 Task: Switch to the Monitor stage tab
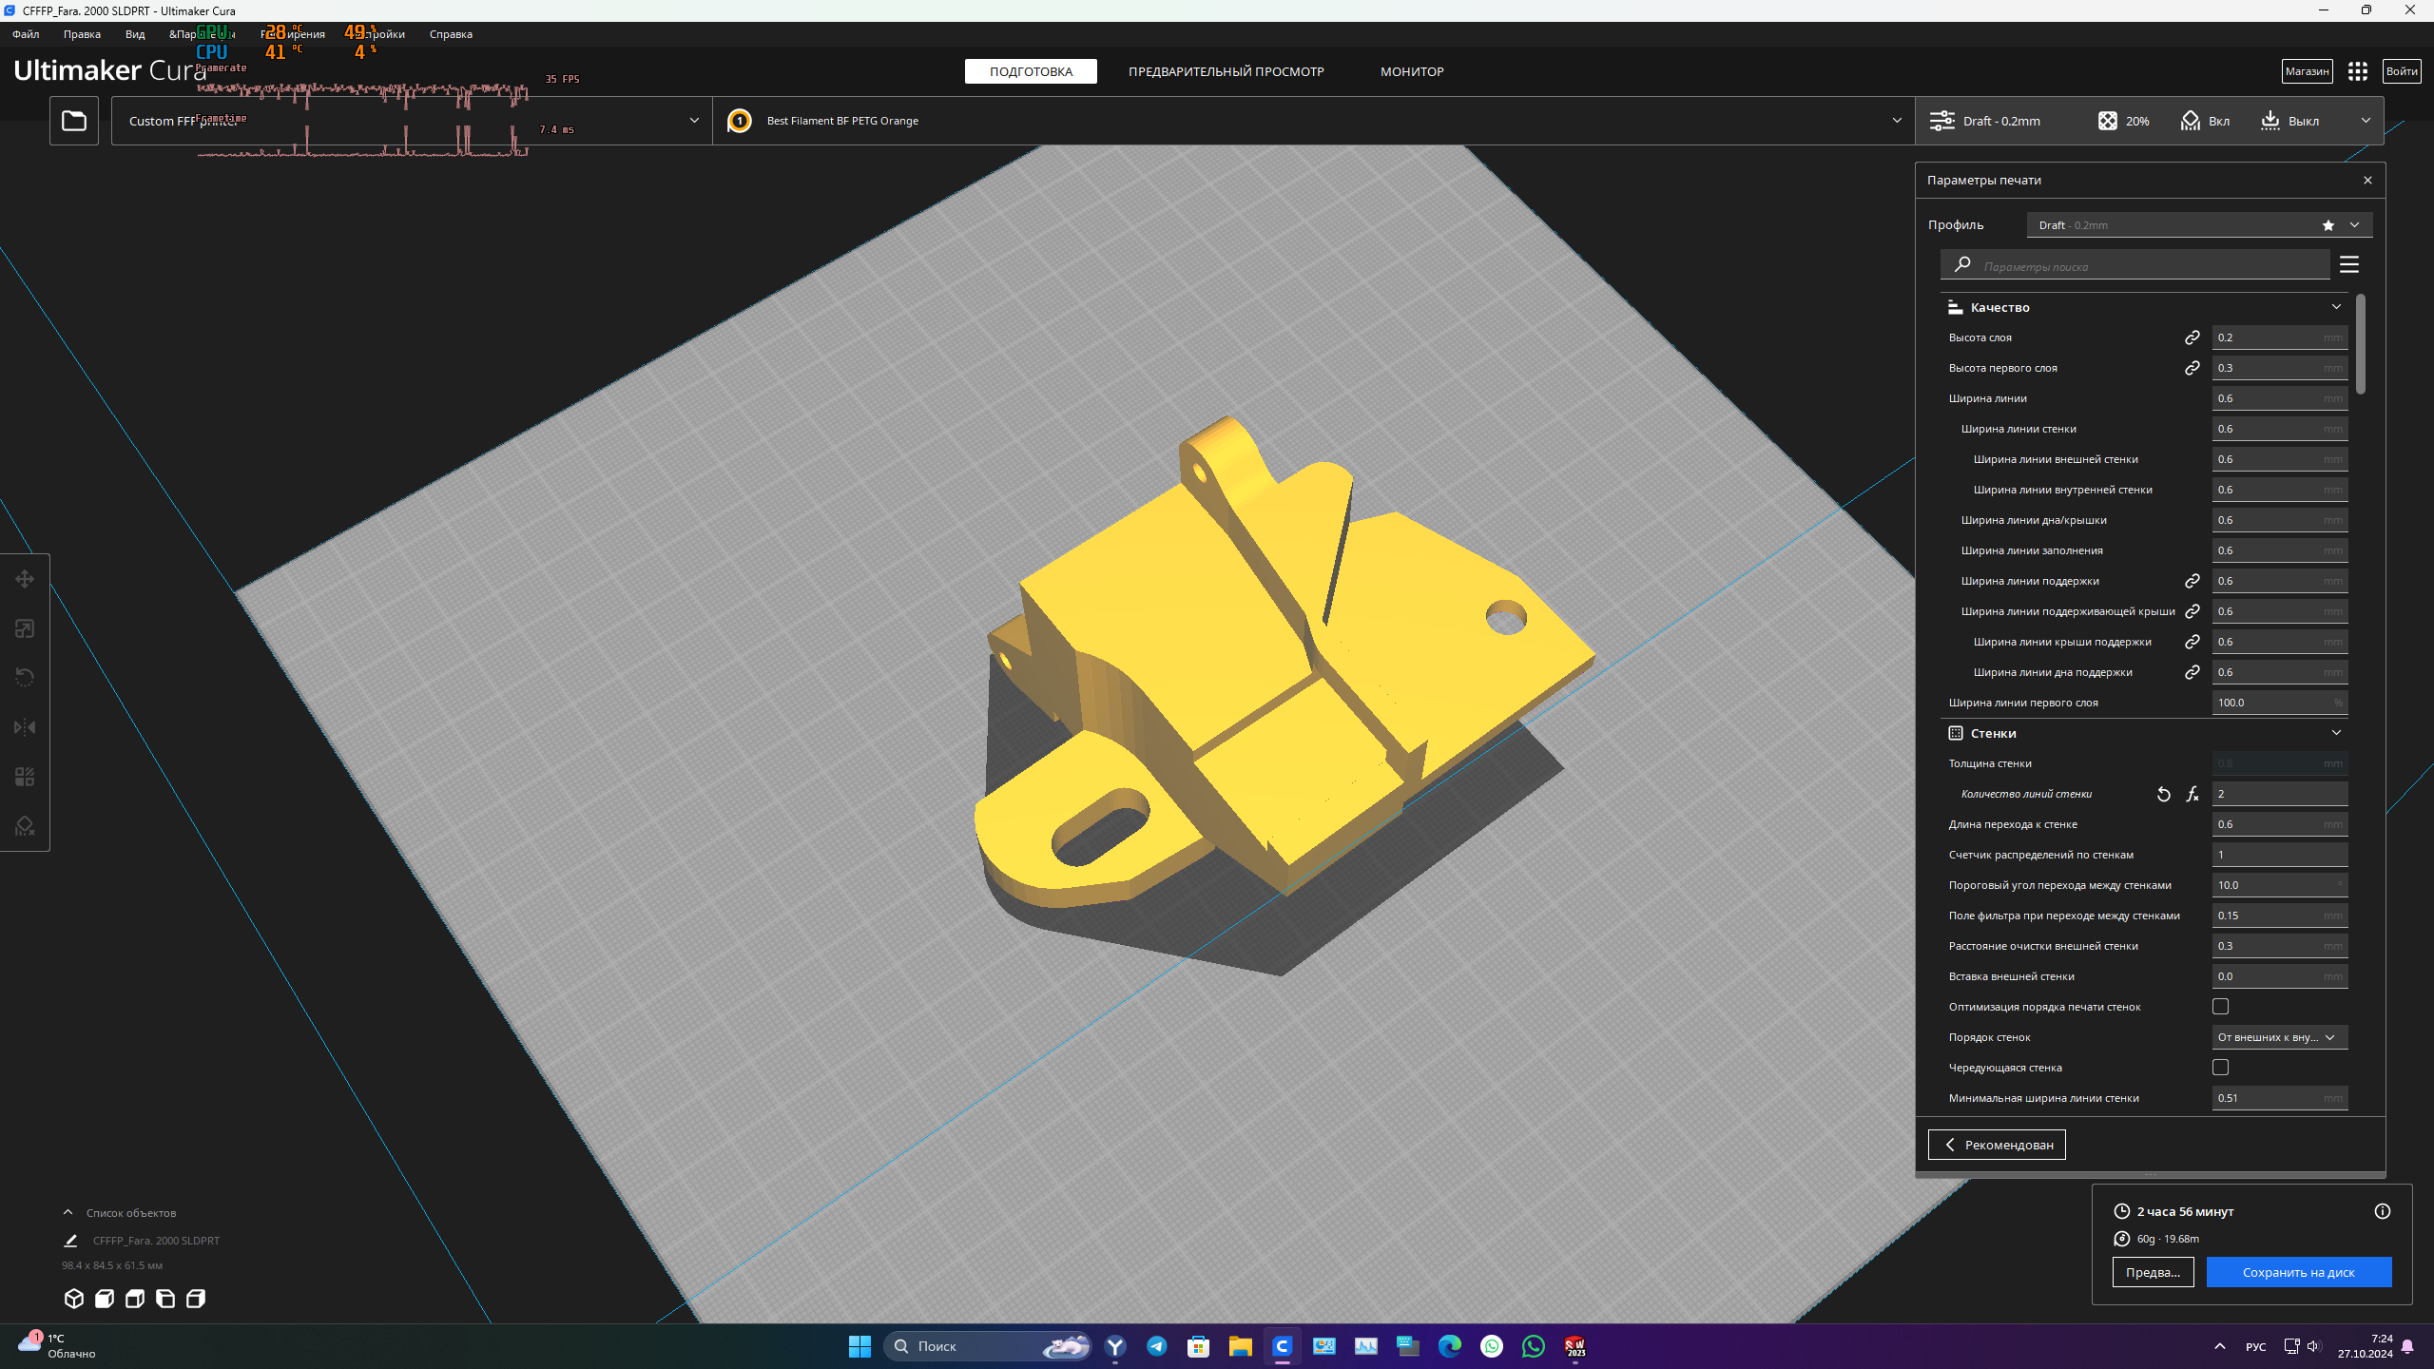coord(1412,71)
